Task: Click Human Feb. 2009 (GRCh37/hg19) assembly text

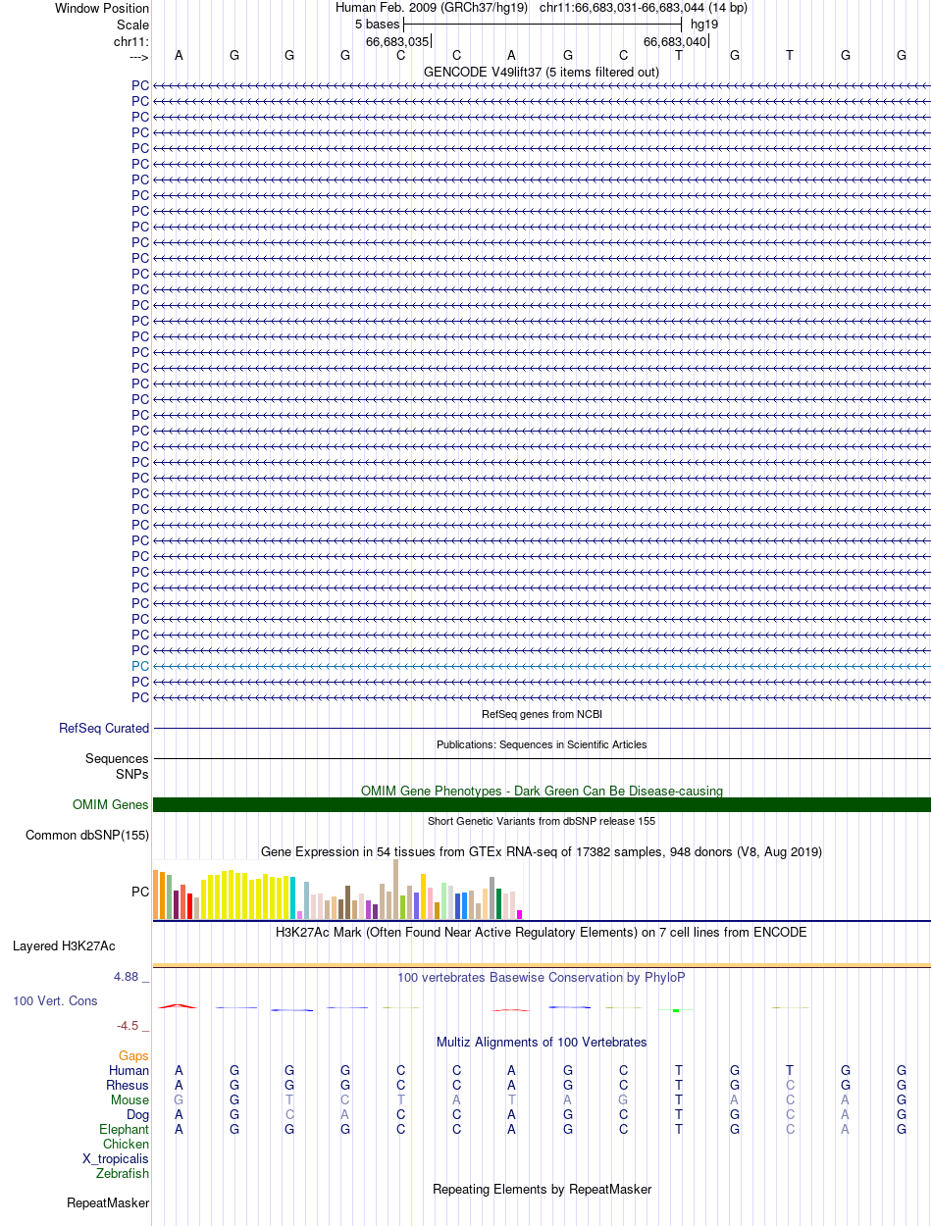Action: (x=432, y=7)
